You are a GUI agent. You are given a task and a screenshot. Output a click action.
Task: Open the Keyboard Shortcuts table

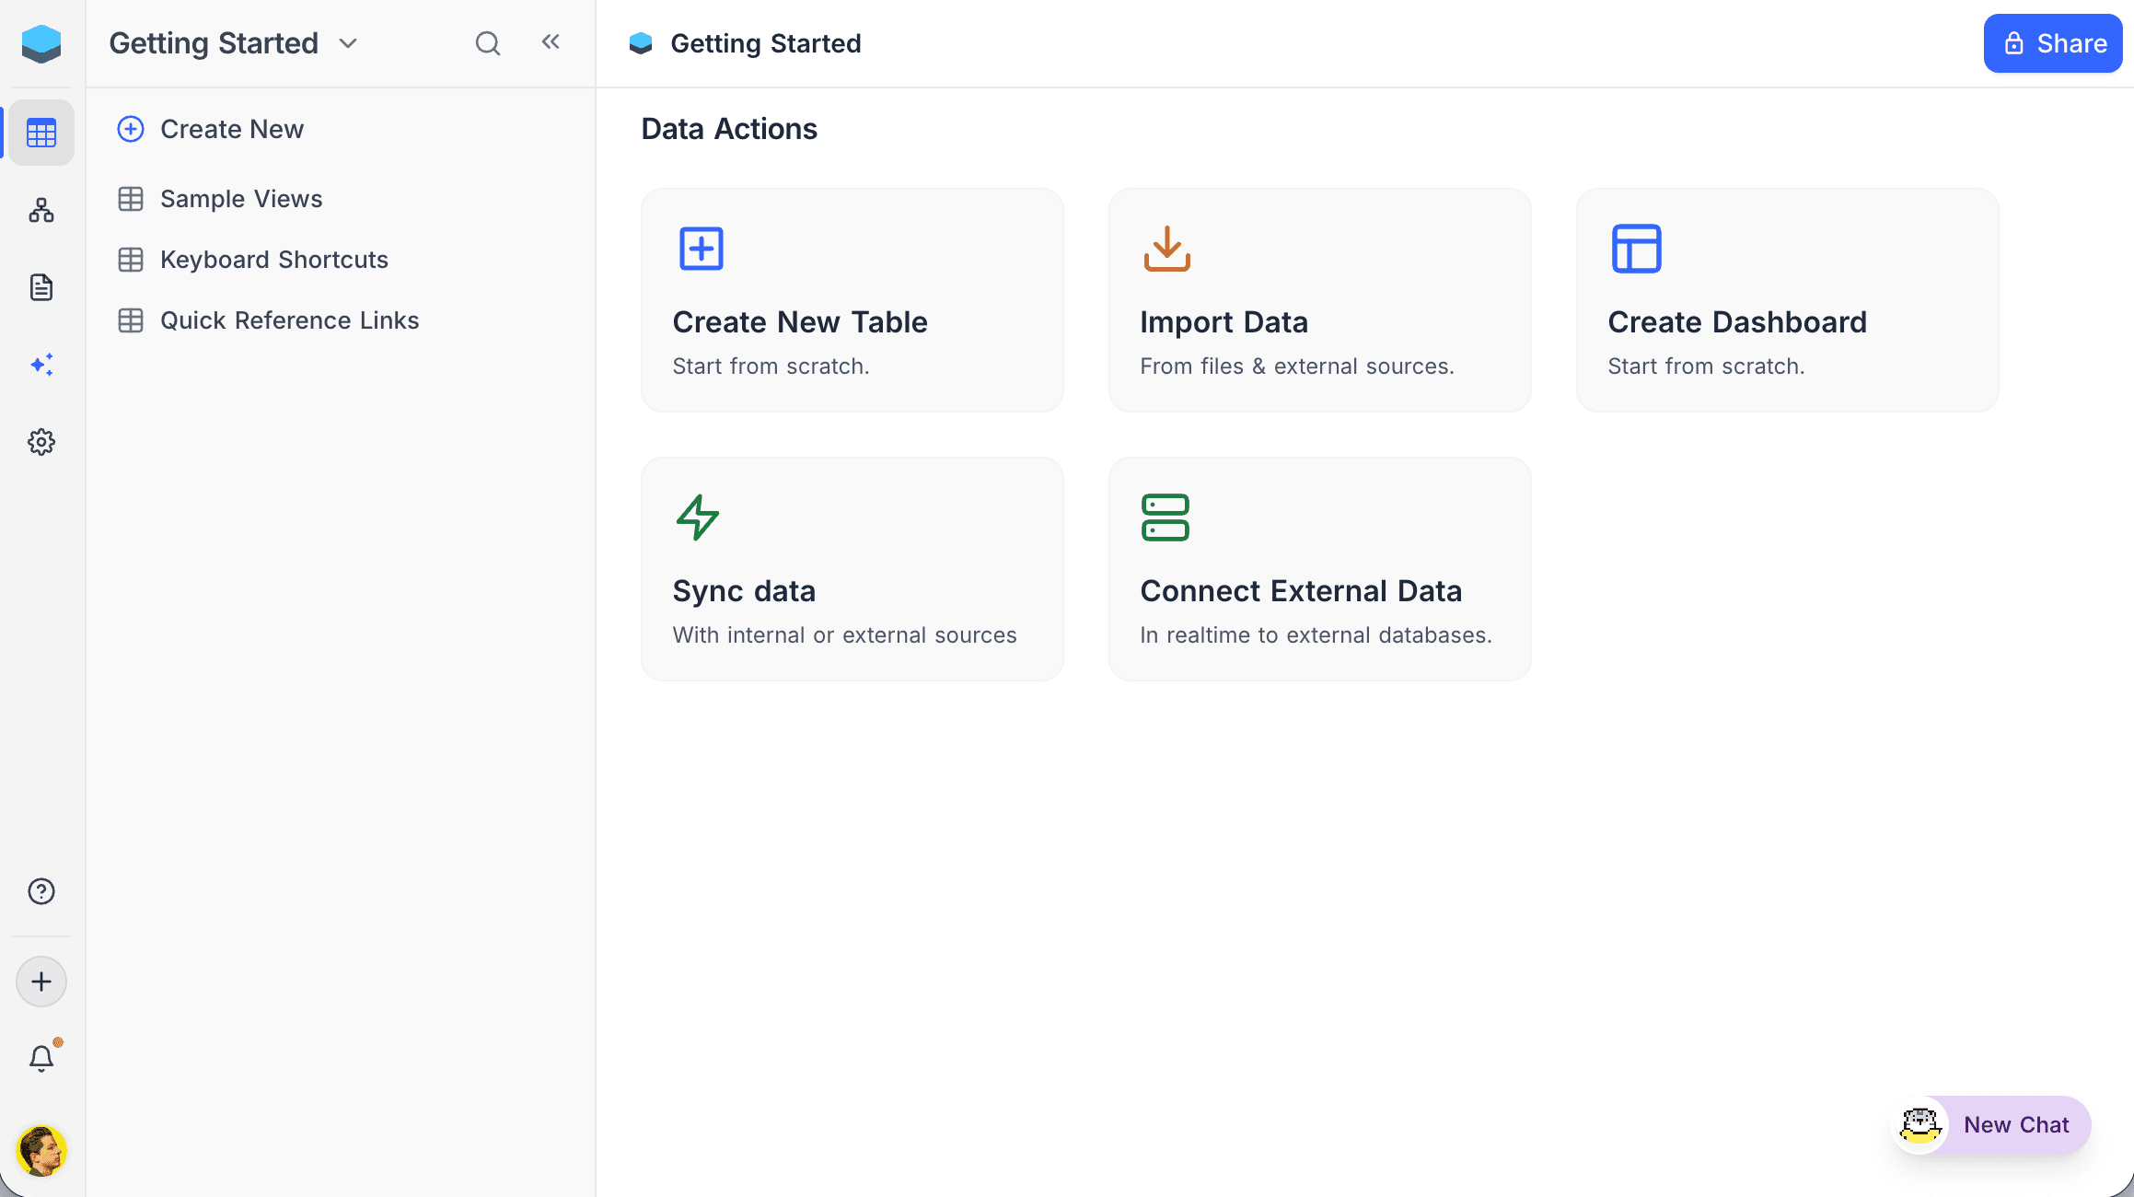274,260
